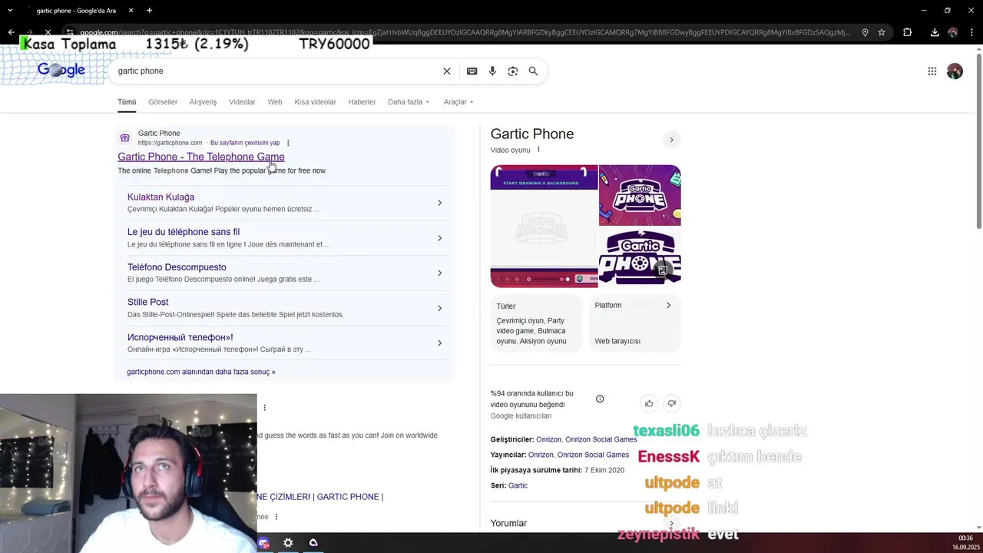Open the Onrizon Social Games developer link
The height and width of the screenshot is (553, 983).
(601, 439)
